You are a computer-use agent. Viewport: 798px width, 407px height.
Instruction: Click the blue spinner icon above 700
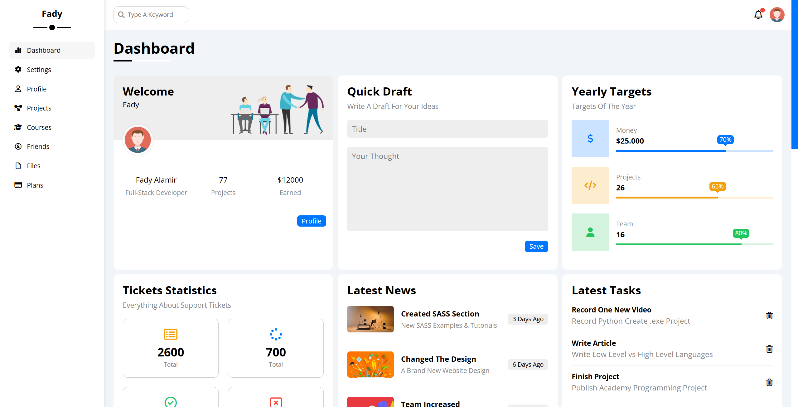point(276,334)
